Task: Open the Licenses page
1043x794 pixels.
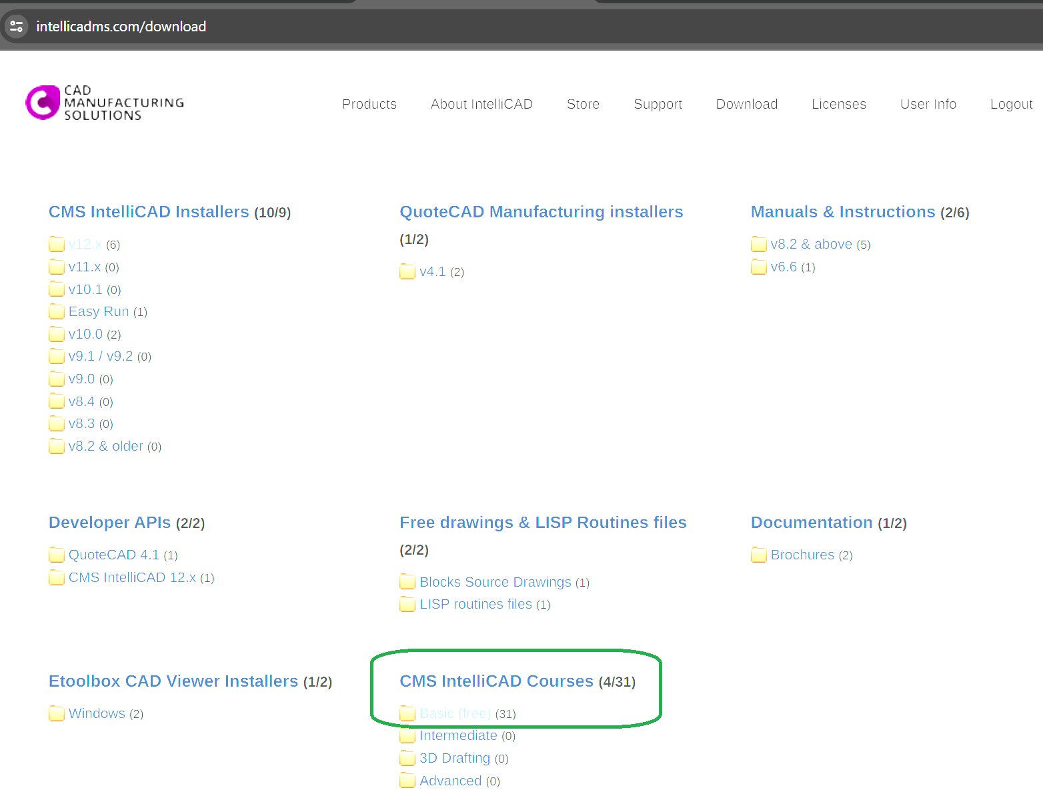Action: (839, 104)
